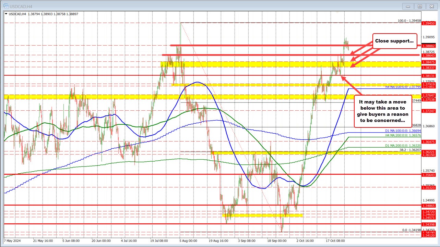Click the 'It may take a move below' note
This screenshot has height=247, width=440.
tap(383, 111)
